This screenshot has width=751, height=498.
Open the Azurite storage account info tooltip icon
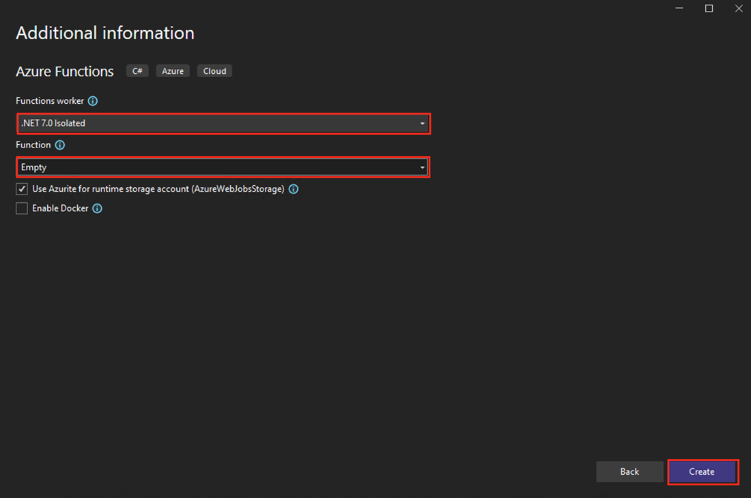pyautogui.click(x=294, y=189)
